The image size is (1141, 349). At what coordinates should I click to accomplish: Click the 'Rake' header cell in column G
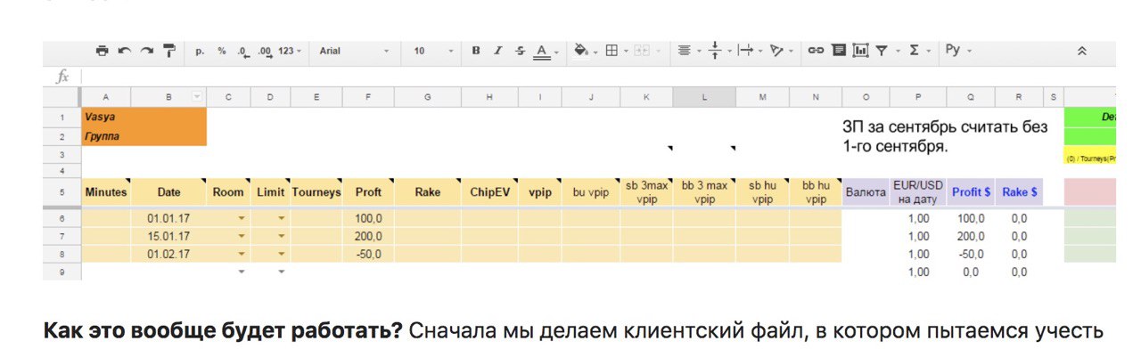(428, 191)
